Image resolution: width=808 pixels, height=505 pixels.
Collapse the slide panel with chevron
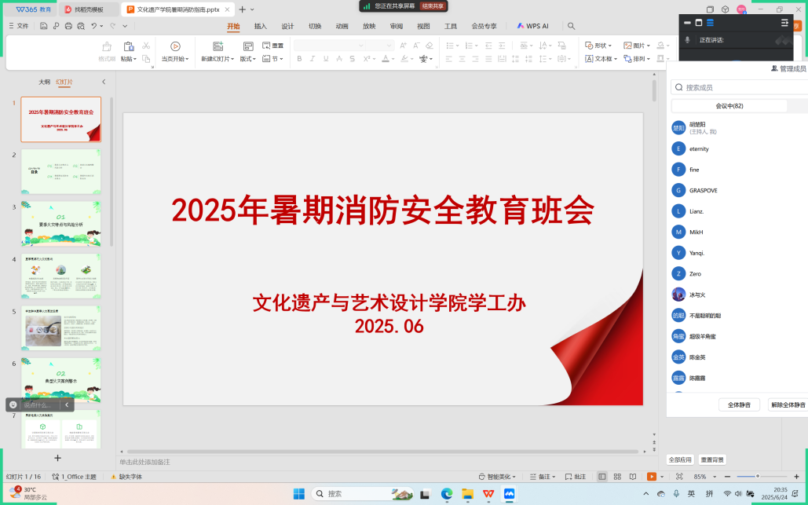tap(104, 82)
